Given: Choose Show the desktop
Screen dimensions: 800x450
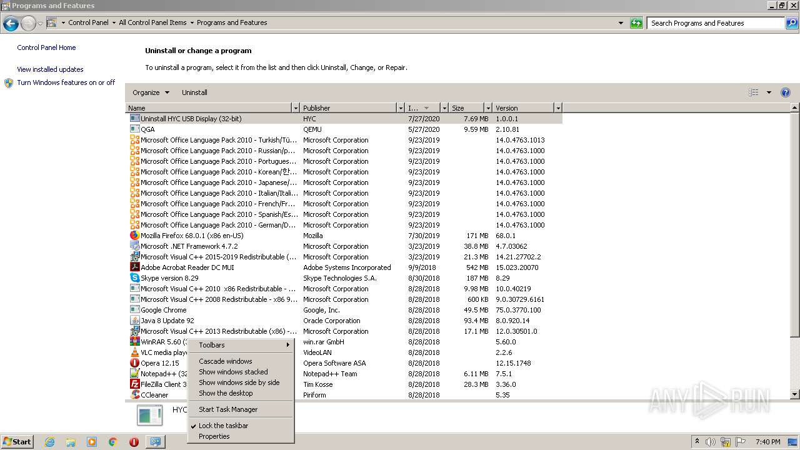Looking at the screenshot, I should pyautogui.click(x=240, y=393).
